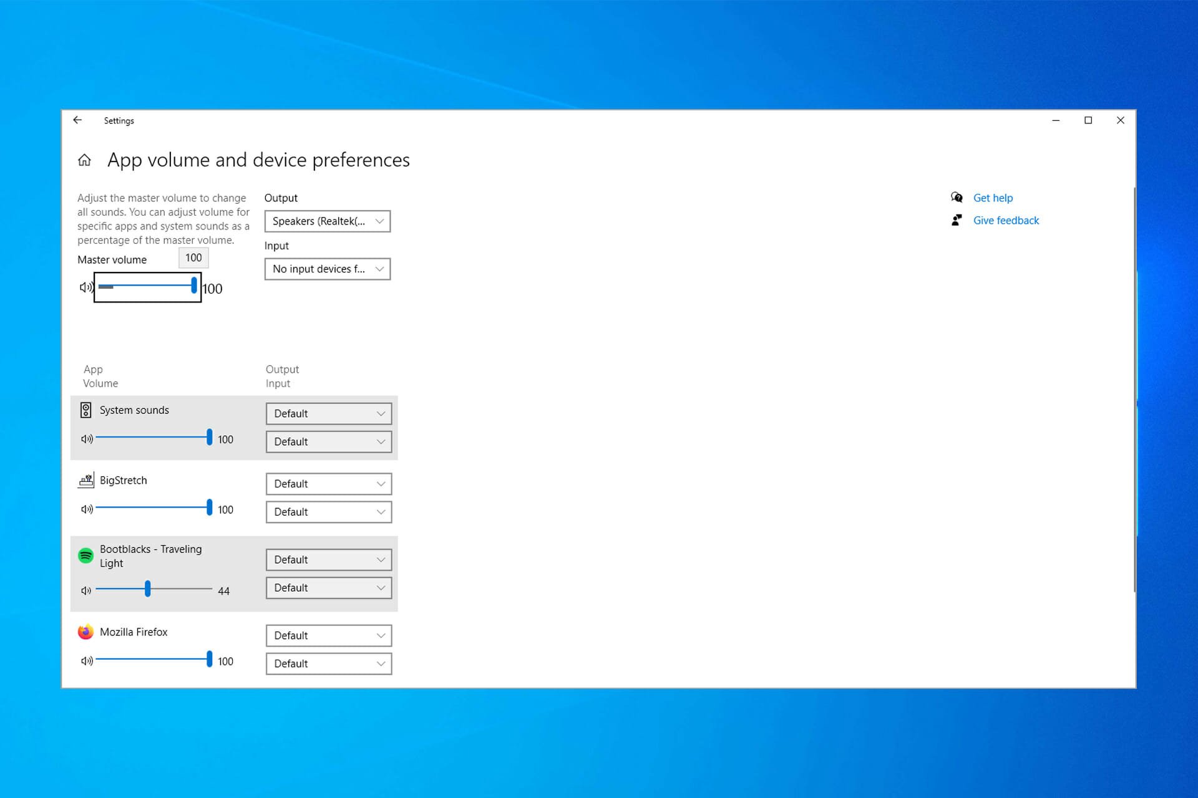Click 'Bootblacks - Traveling Light' text

(x=151, y=556)
